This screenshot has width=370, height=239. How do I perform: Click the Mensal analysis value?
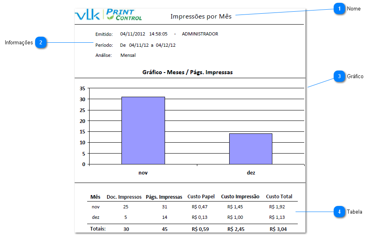[128, 55]
